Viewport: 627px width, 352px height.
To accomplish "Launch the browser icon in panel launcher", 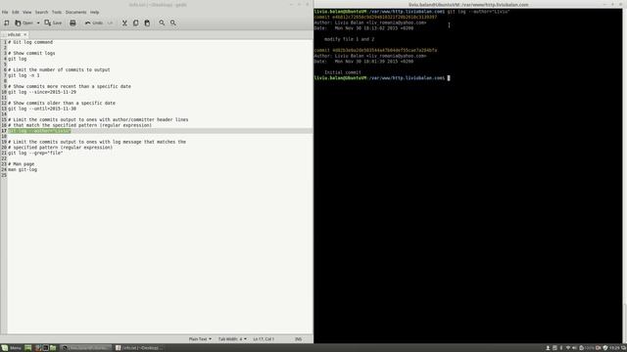I will (38, 348).
